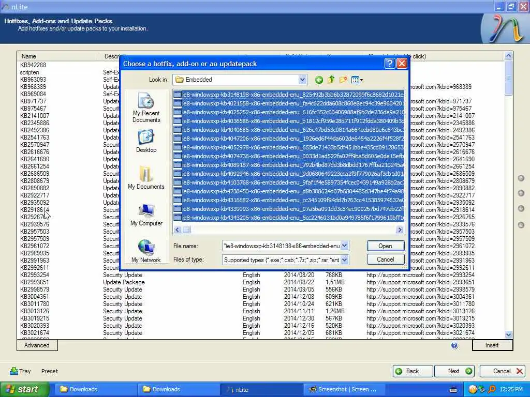Select file ie8-windowsxp-kb4052978
This screenshot has height=397, width=530.
pos(289,147)
